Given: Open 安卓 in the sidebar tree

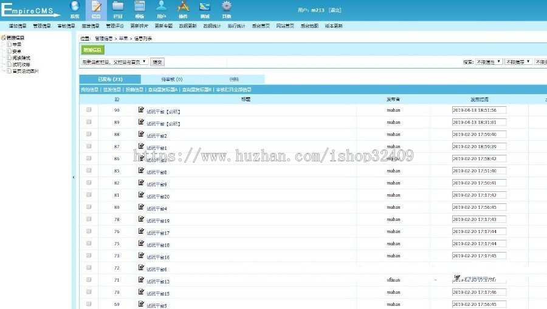Looking at the screenshot, I should 17,51.
